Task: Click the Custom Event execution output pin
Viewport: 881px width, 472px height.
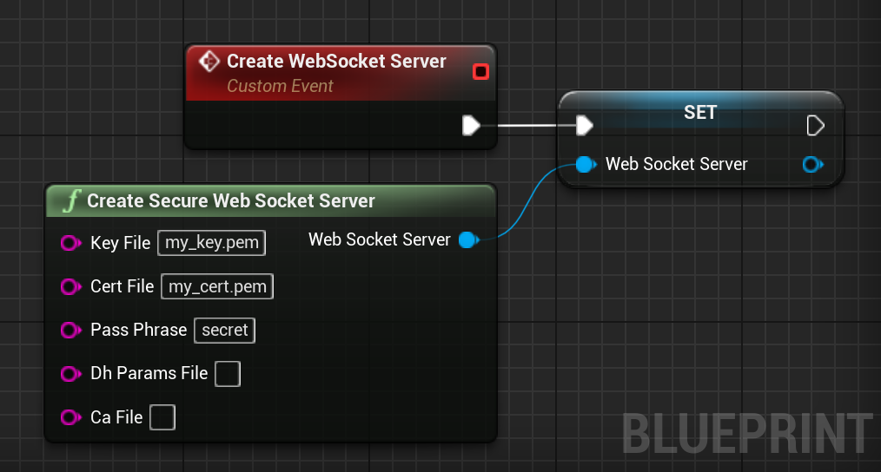Action: click(x=471, y=125)
